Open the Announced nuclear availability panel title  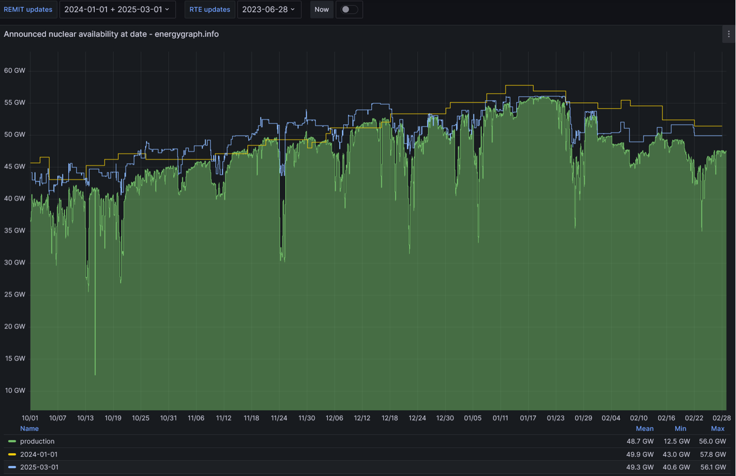tap(111, 34)
